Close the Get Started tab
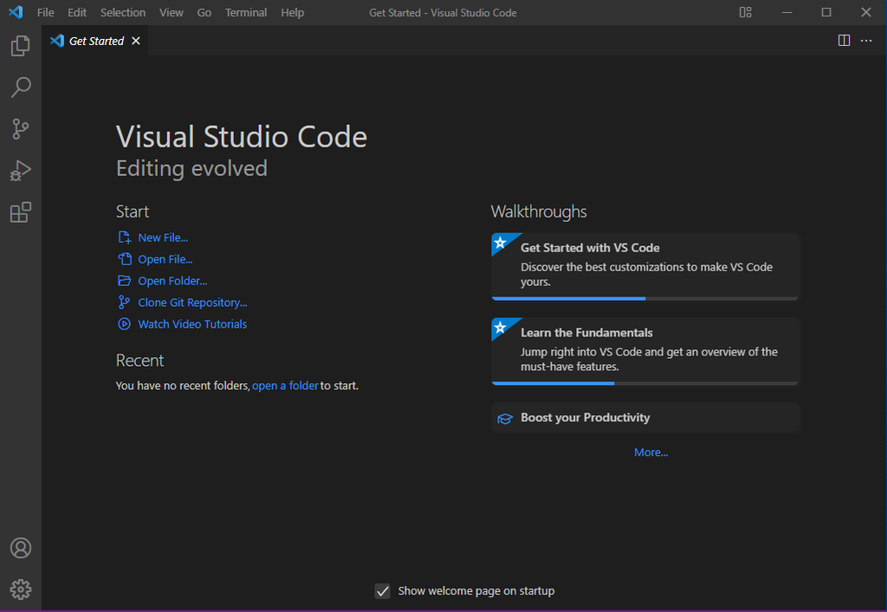This screenshot has width=887, height=612. pyautogui.click(x=136, y=41)
